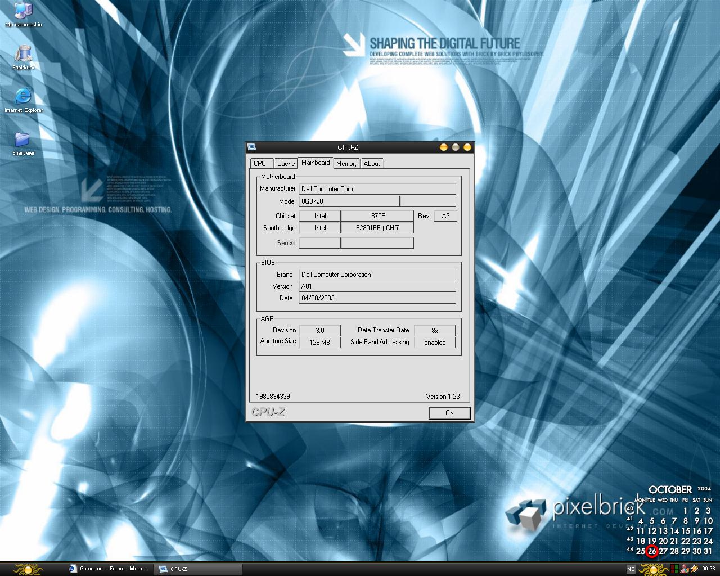
Task: Switch to the CPU tab
Action: click(260, 164)
